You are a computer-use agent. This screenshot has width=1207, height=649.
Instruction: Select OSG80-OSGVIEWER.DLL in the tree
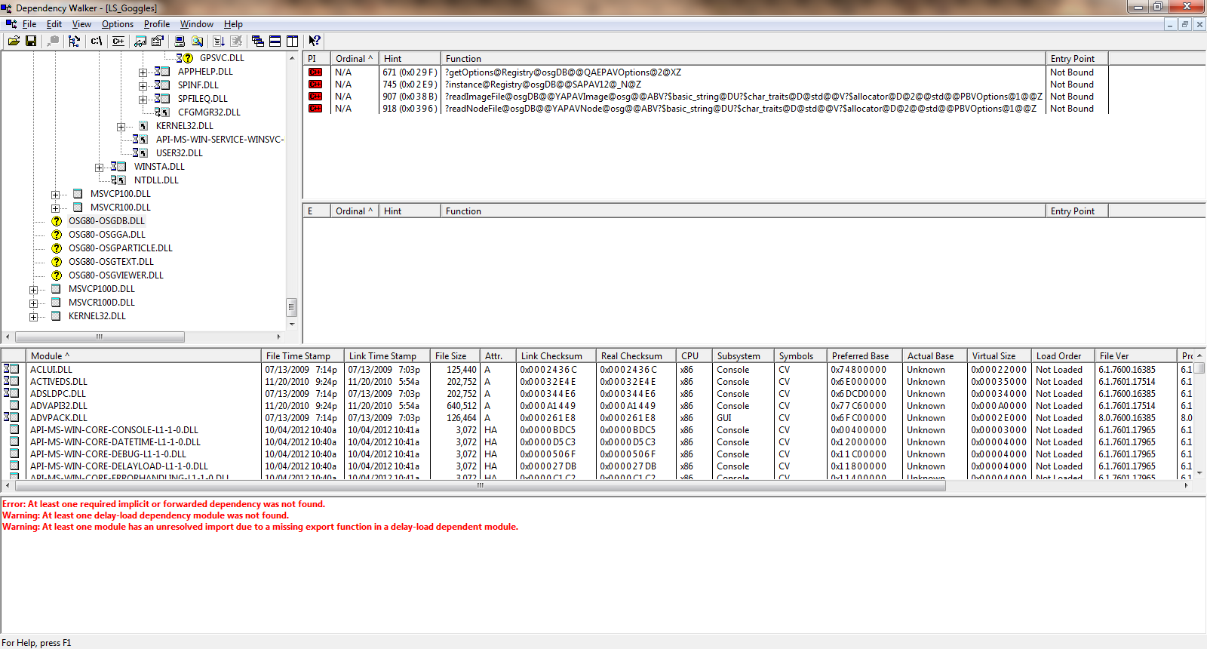click(x=116, y=275)
